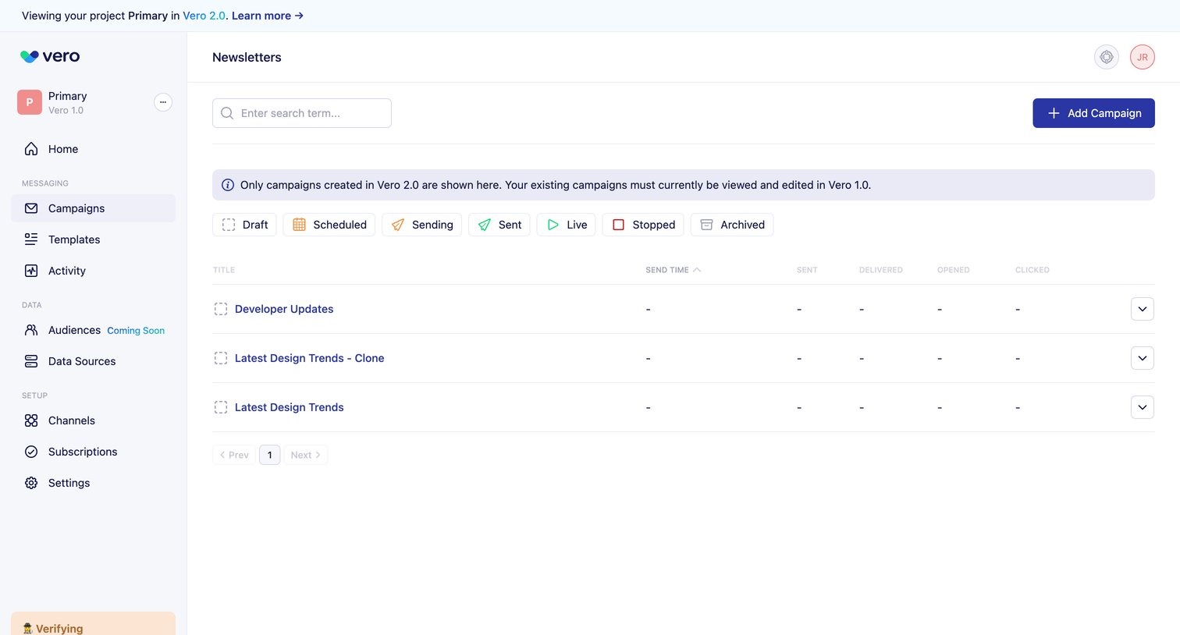The height and width of the screenshot is (635, 1180).
Task: Filter campaigns by Sending status
Action: click(x=422, y=225)
